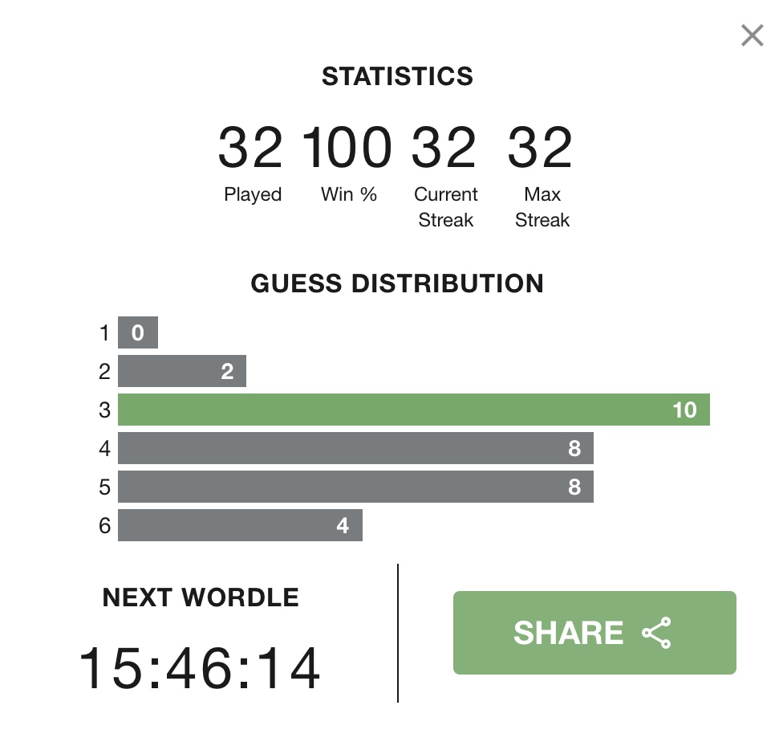Click the countdown timer 15:46:14
The width and height of the screenshot is (779, 742).
pos(199,668)
